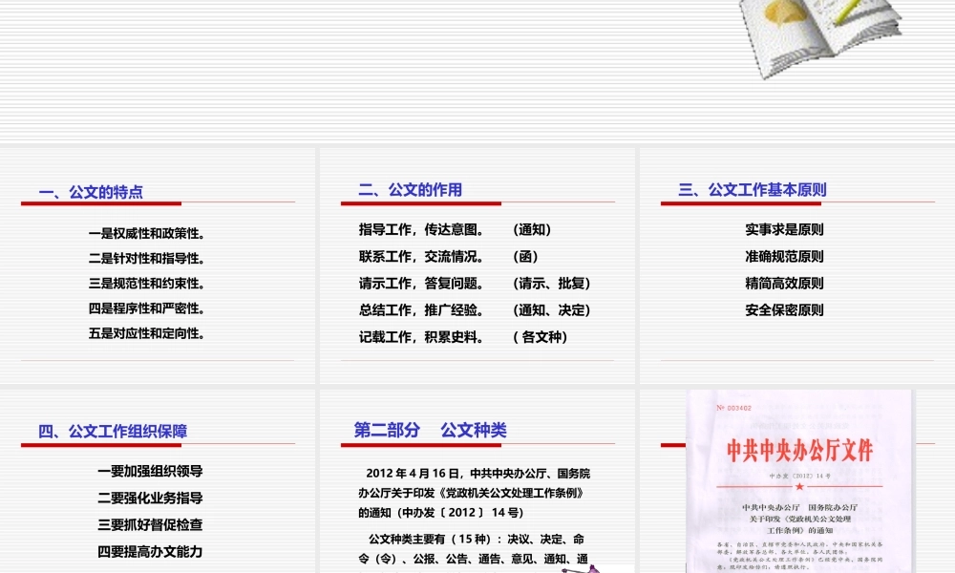Click the text 指导工作，传达意图（通知）
This screenshot has width=955, height=573.
(x=454, y=229)
